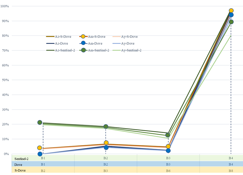243x175 pixels.
Task: Click the Dove row header label
Action: pos(18,165)
